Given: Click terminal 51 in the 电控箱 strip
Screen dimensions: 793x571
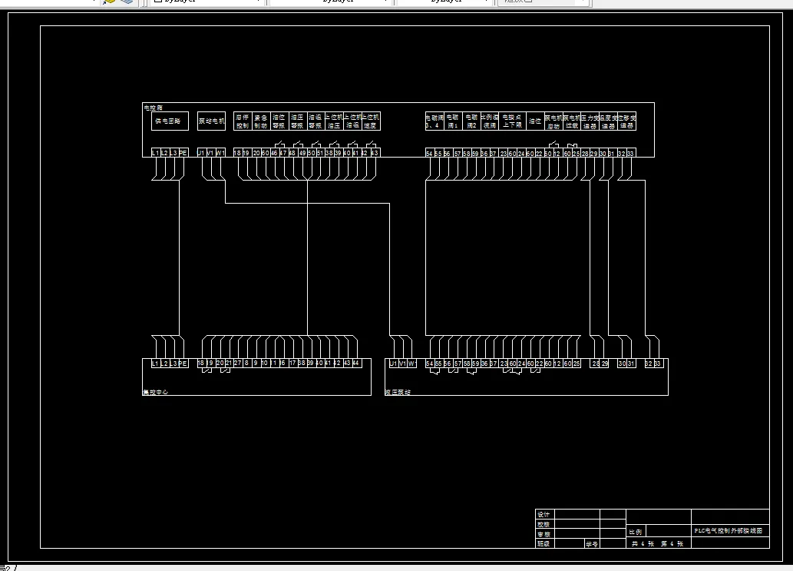Looking at the screenshot, I should point(321,153).
